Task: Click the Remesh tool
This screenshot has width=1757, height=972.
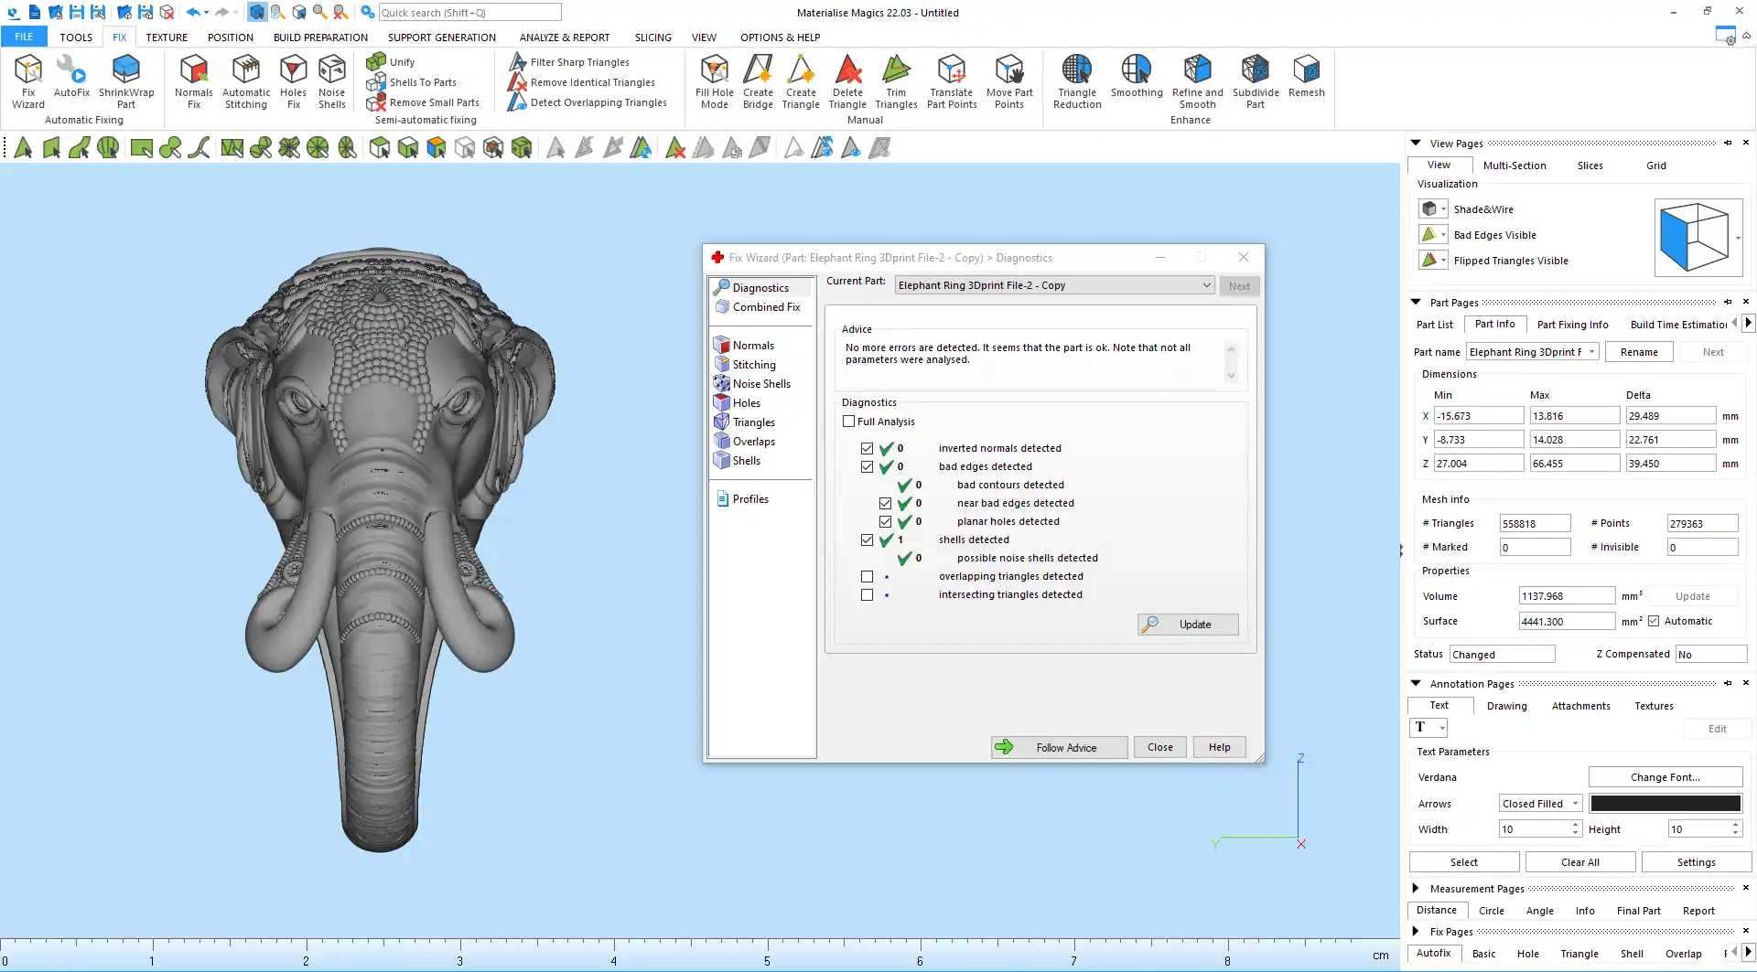Action: pyautogui.click(x=1307, y=76)
